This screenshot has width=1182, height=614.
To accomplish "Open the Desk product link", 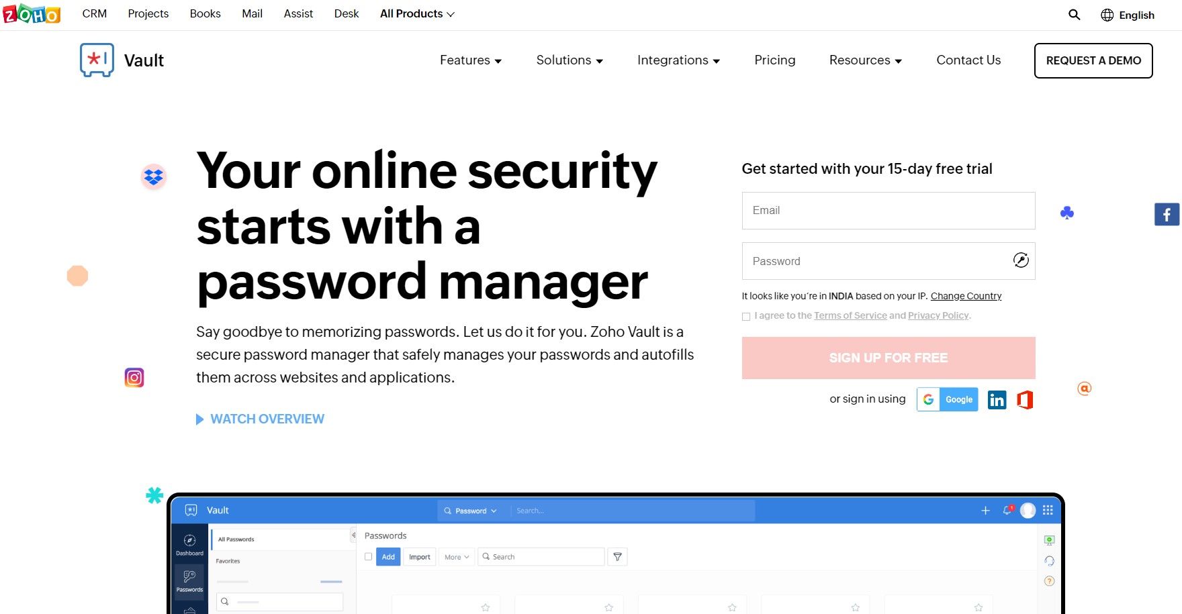I will point(347,13).
